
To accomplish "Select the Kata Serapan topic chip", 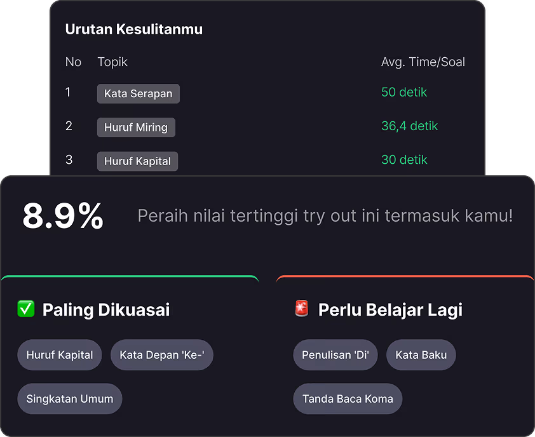I will pyautogui.click(x=139, y=93).
